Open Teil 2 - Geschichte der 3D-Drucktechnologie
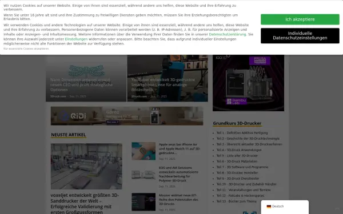This screenshot has height=214, width=343. pos(248,139)
